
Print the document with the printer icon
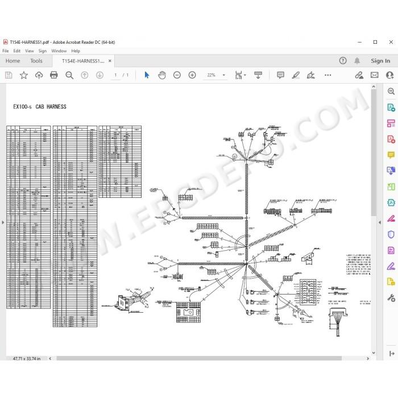[54, 75]
